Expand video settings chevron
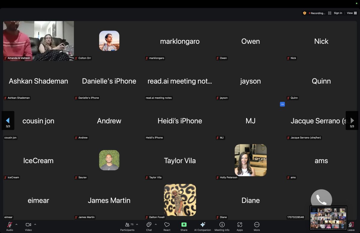The image size is (360, 233). pyautogui.click(x=35, y=224)
